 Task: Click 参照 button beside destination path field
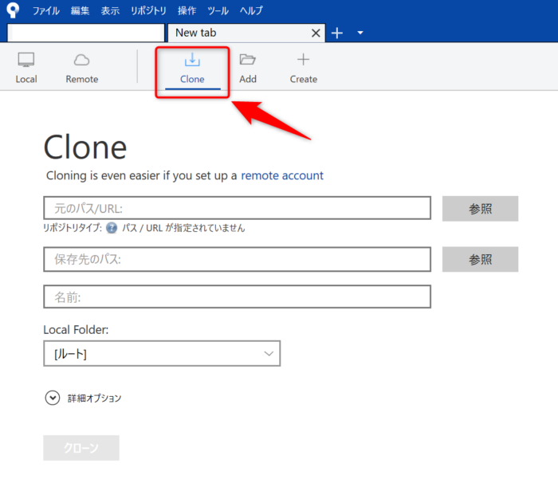pyautogui.click(x=480, y=259)
